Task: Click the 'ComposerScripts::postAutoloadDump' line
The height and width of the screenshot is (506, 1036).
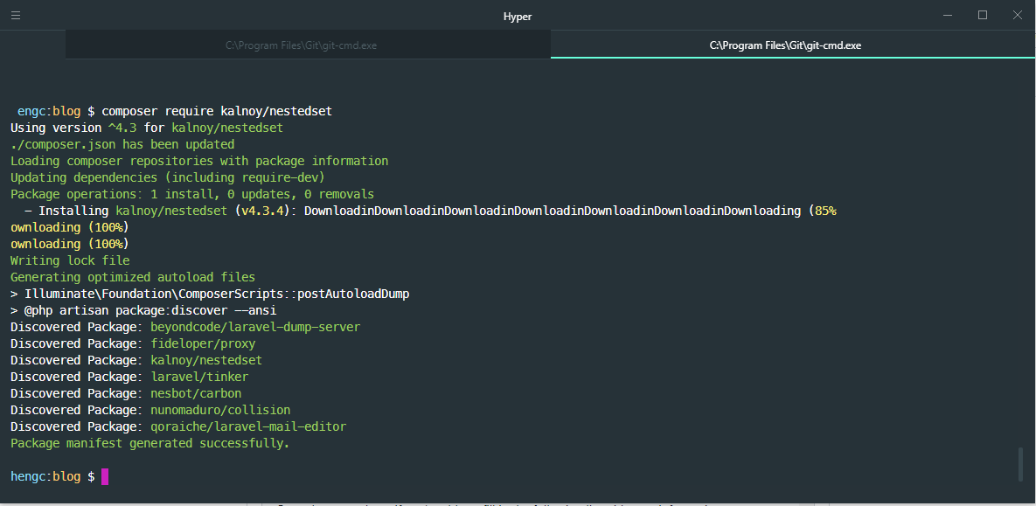Action: pos(210,294)
